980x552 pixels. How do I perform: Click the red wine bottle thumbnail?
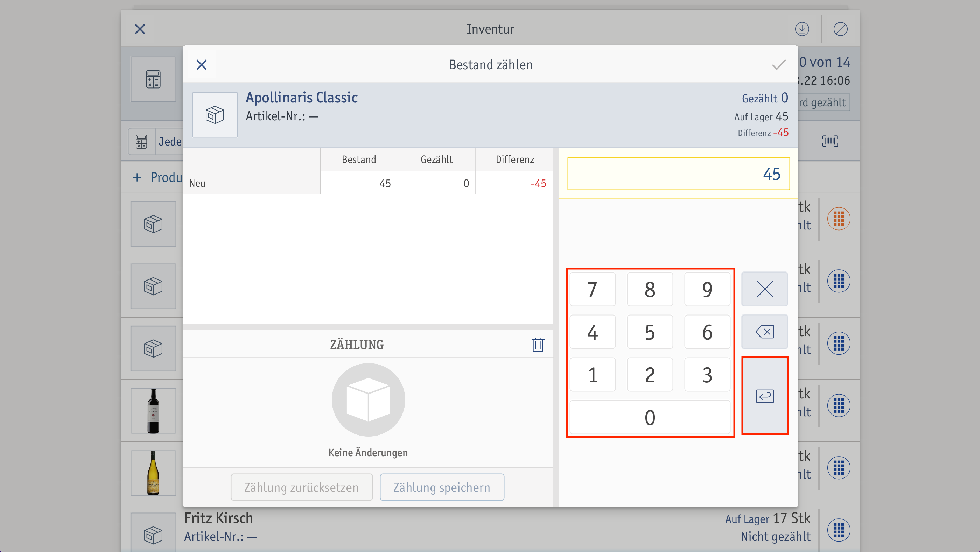[x=153, y=411]
